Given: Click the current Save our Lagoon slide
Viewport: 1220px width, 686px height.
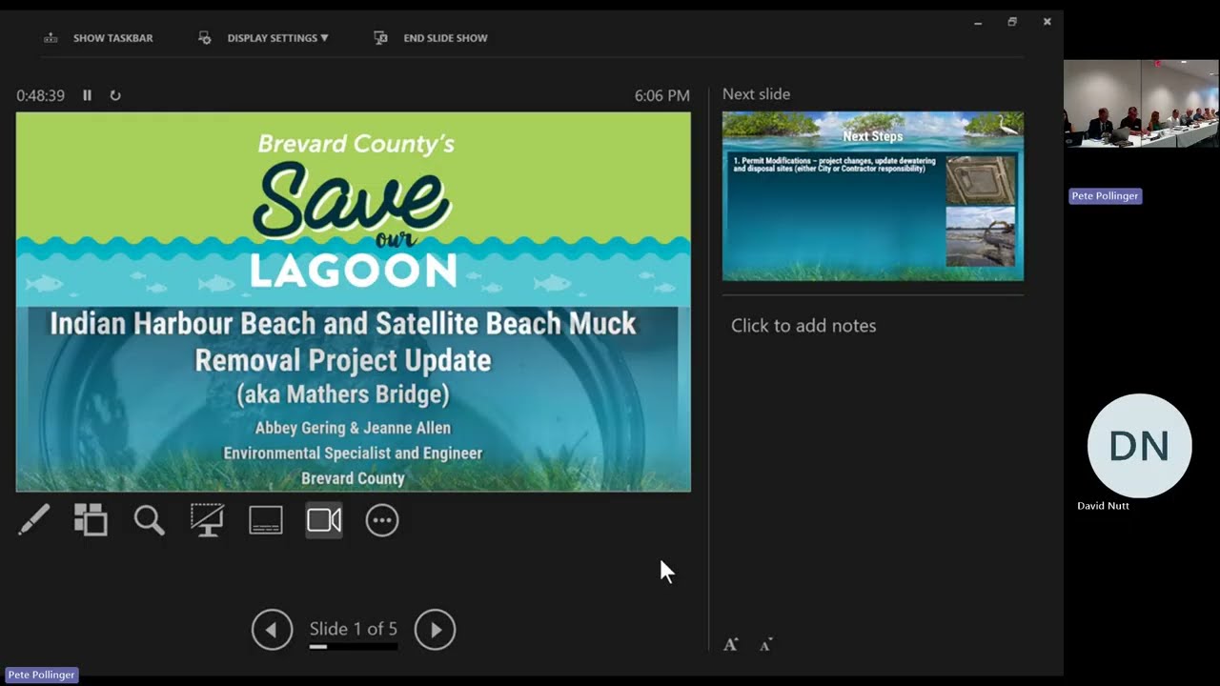Looking at the screenshot, I should 354,302.
